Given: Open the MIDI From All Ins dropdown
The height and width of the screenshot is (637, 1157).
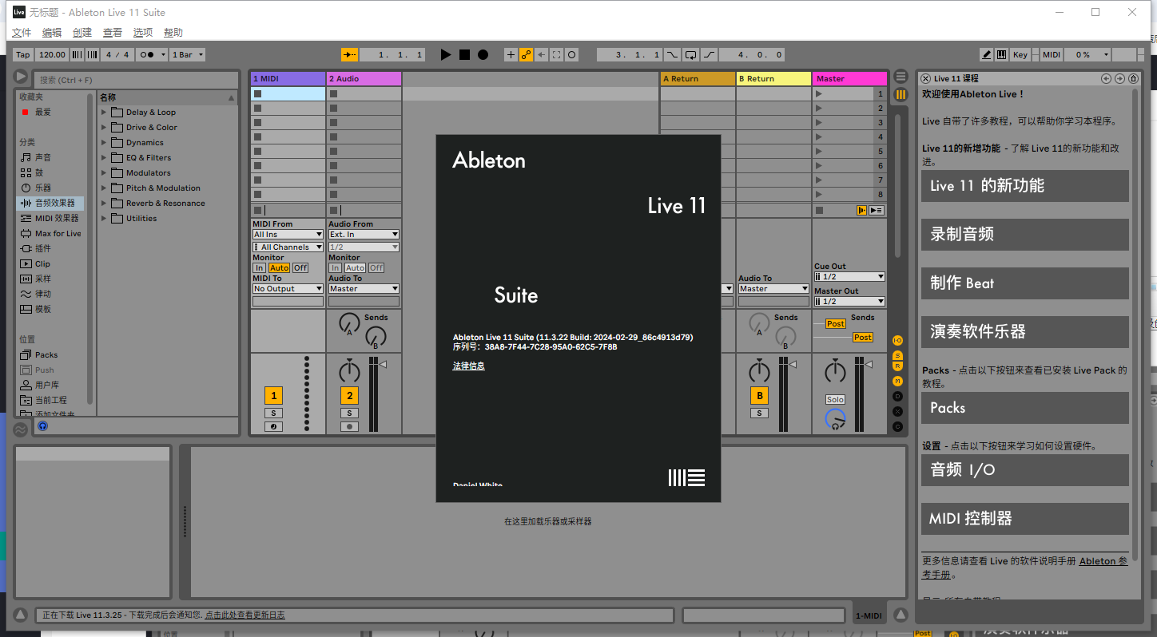Looking at the screenshot, I should tap(288, 235).
